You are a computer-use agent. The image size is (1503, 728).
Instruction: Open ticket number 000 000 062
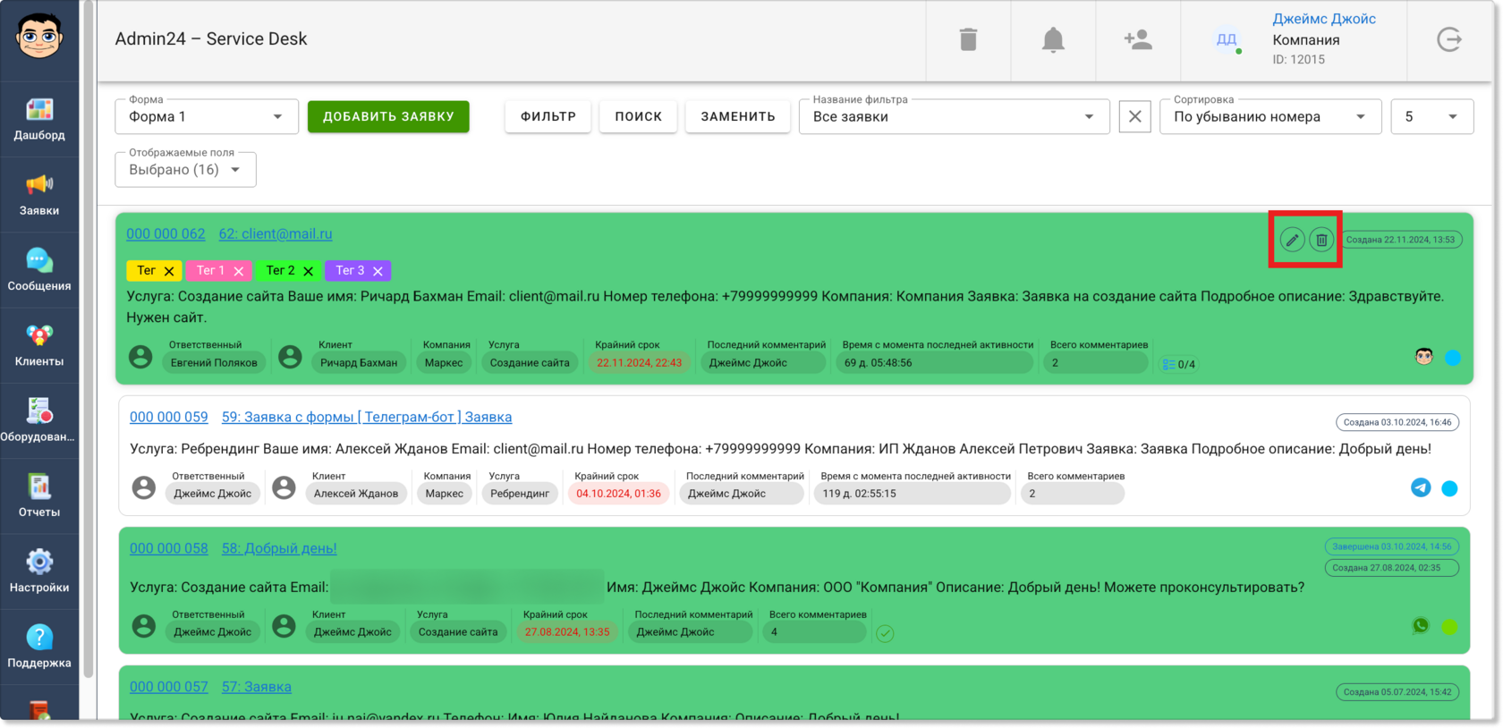pos(166,233)
